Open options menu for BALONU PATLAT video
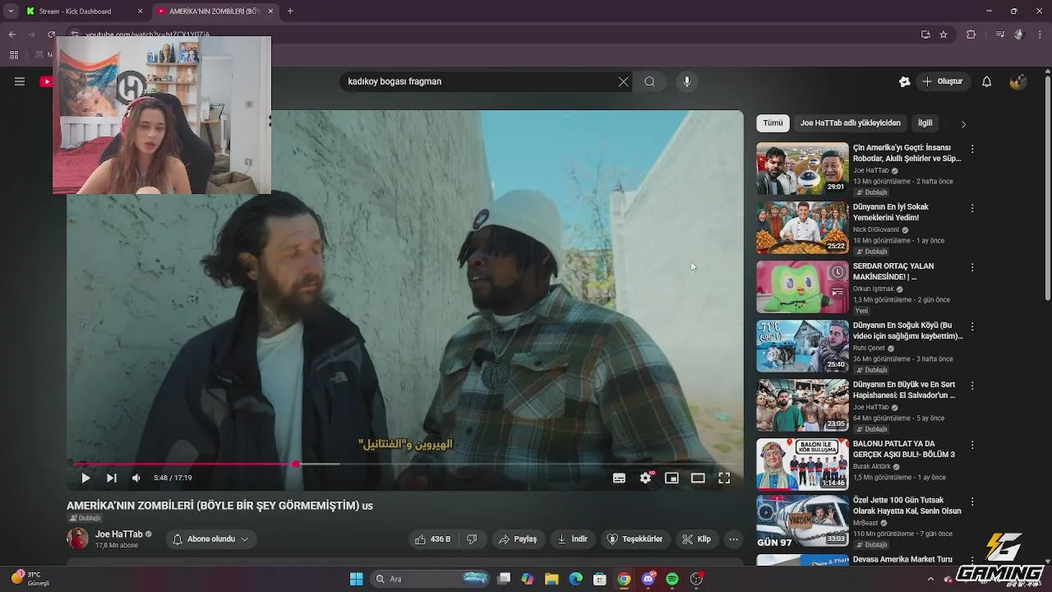1052x592 pixels. coord(972,446)
